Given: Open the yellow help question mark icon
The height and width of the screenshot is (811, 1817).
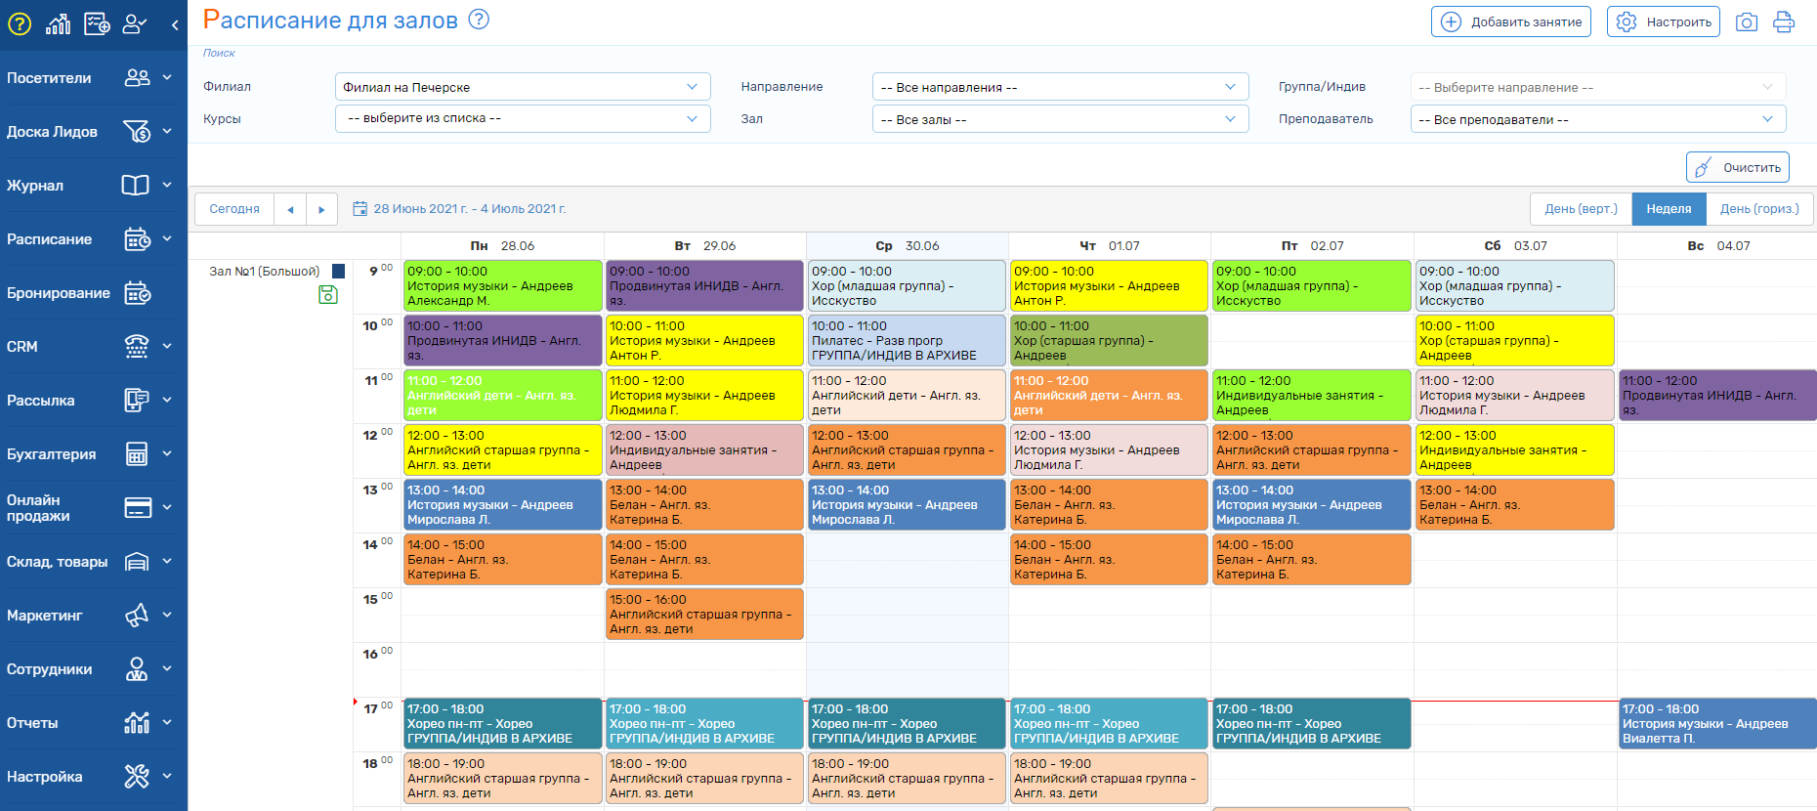Looking at the screenshot, I should pos(20,23).
